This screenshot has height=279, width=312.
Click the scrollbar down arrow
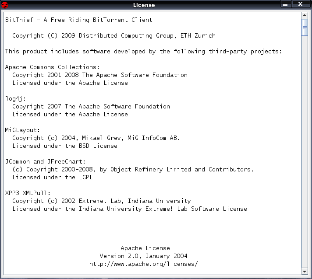[305, 272]
